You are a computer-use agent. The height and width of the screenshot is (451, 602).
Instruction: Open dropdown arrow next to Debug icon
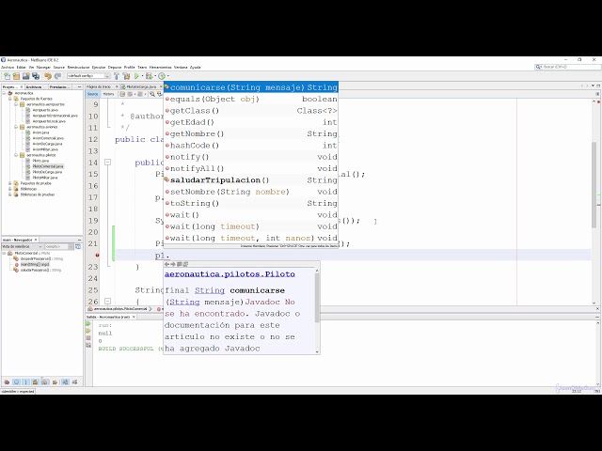pyautogui.click(x=154, y=76)
